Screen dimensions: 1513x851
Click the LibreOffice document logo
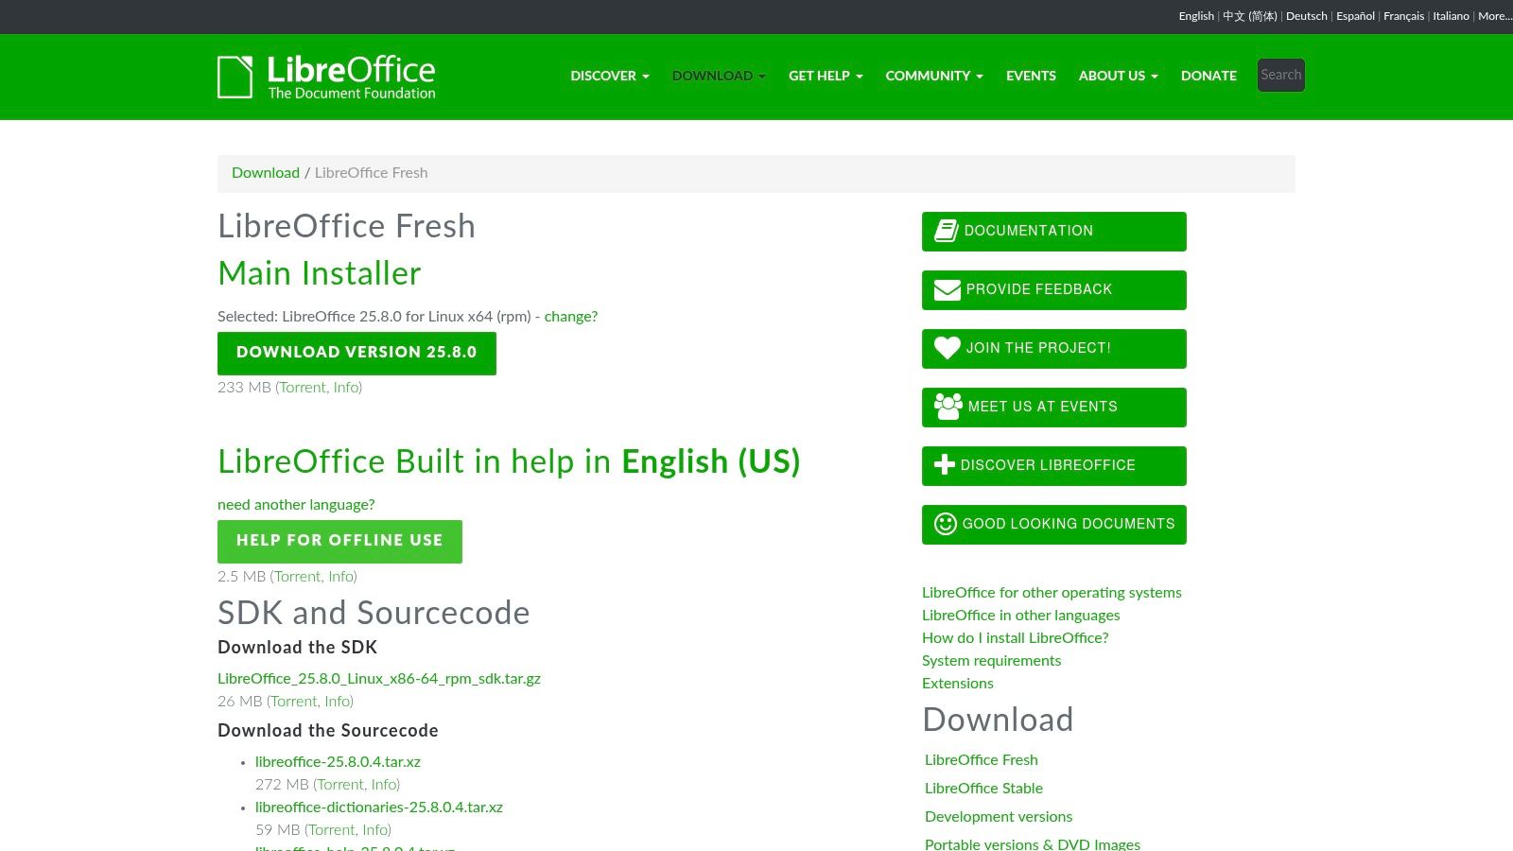pos(235,76)
